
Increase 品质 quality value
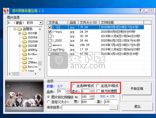[68, 90]
